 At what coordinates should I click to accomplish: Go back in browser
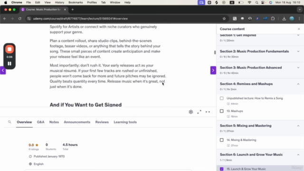5,19
